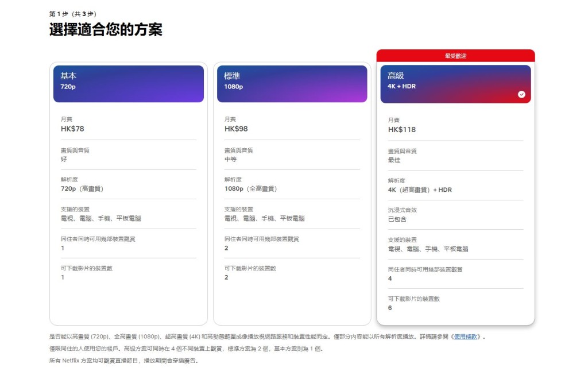This screenshot has width=588, height=371.
Task: Click the 沉浸式音效 已包含 row on Premium
Action: (402, 215)
